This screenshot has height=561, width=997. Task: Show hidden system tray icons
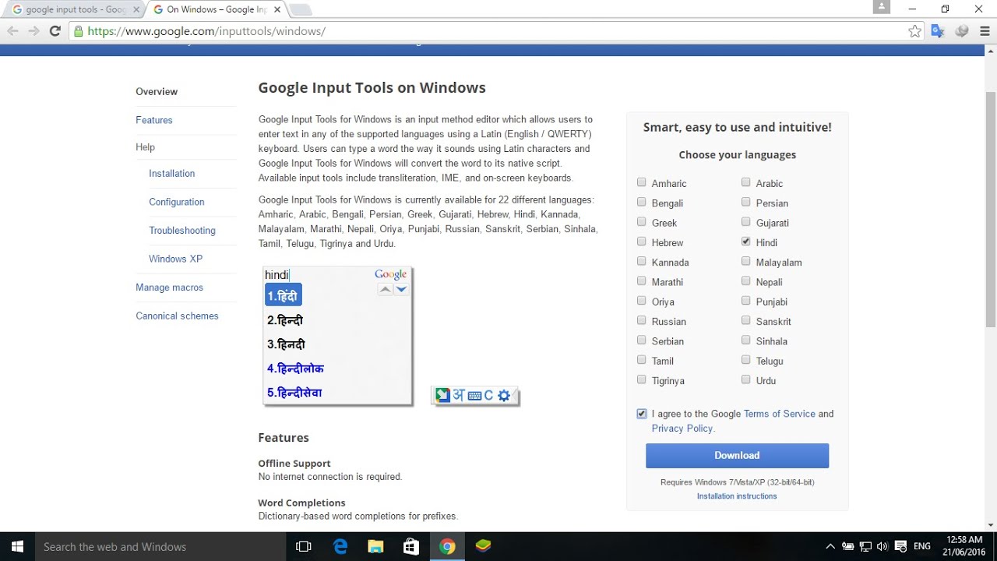point(830,547)
